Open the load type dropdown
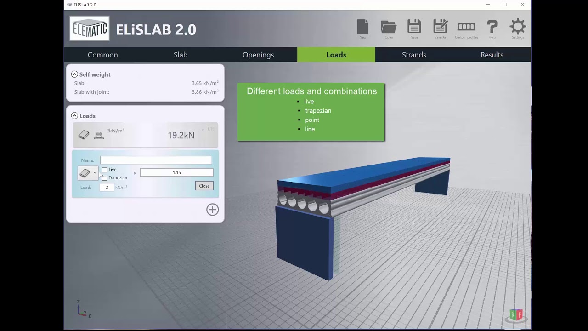Image resolution: width=588 pixels, height=331 pixels. point(88,173)
